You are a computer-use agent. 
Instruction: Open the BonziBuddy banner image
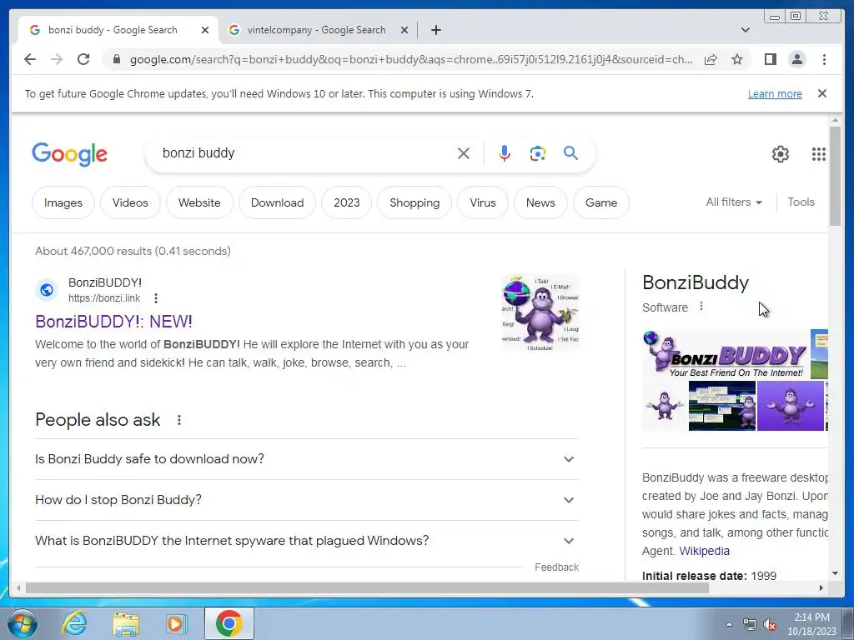tap(725, 355)
